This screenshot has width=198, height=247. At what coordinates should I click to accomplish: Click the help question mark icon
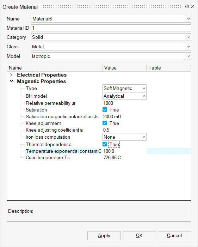[187, 6]
